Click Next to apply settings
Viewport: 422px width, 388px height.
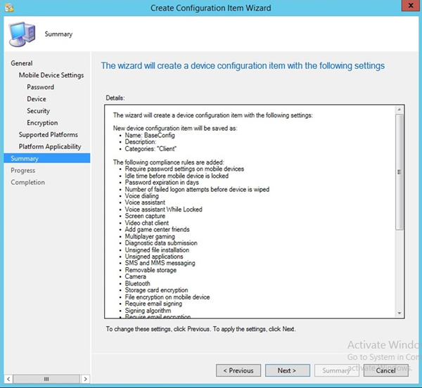286,370
